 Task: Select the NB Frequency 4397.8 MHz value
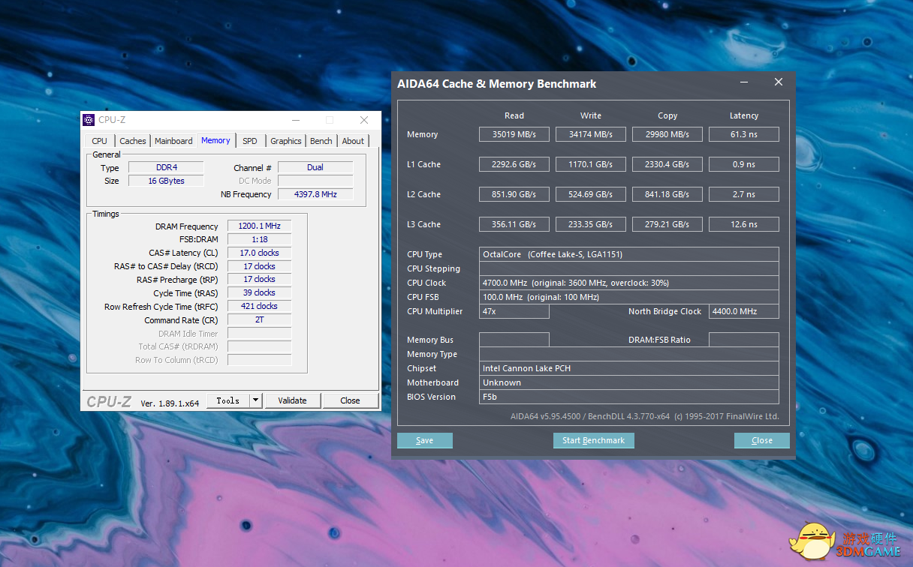pos(315,194)
